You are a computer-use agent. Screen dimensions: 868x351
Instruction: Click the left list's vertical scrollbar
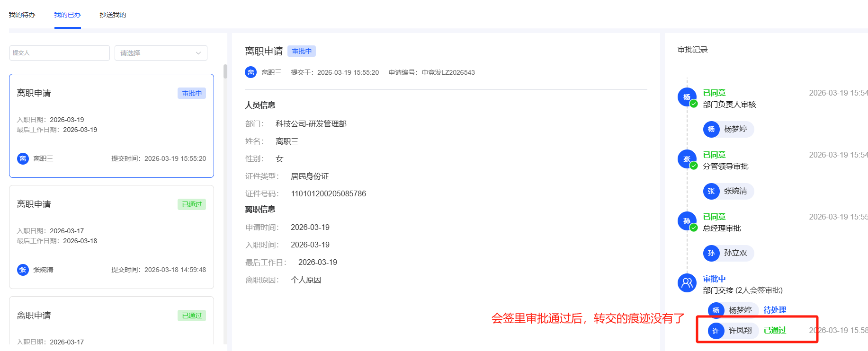pos(225,71)
